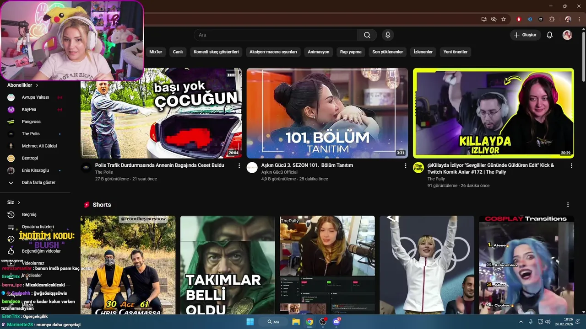Select the Son yüklenenler chip
Screen dimensions: 586x329
click(x=388, y=52)
